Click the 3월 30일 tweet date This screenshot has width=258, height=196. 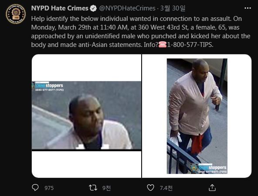(173, 8)
